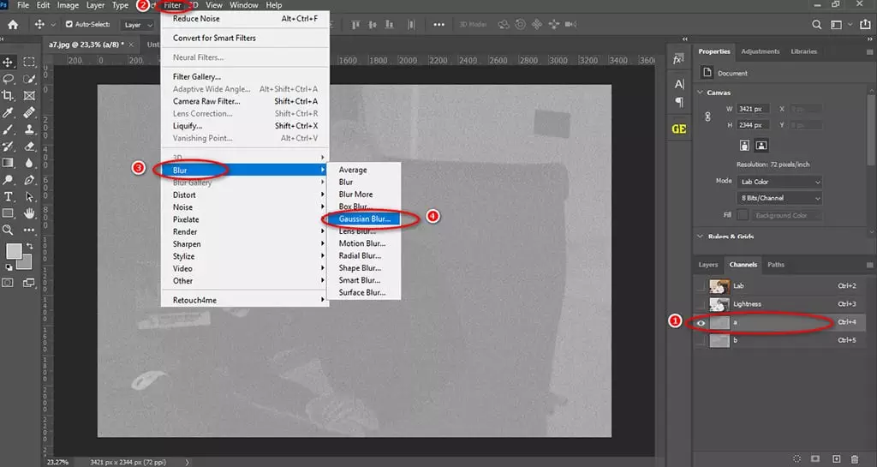Click the search magnifier icon top right
This screenshot has height=467, width=877.
(817, 25)
